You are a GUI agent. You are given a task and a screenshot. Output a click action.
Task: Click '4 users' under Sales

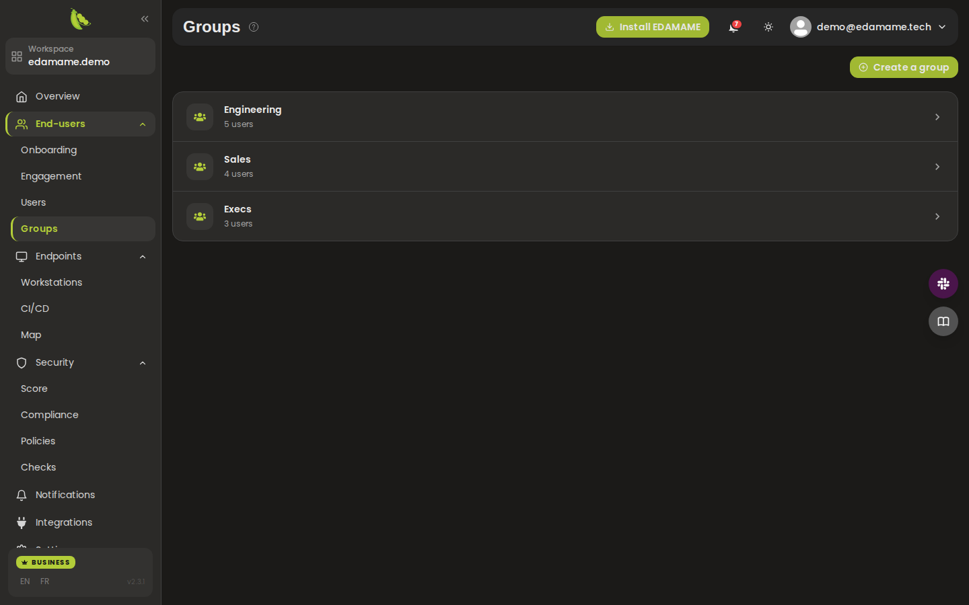pos(238,174)
